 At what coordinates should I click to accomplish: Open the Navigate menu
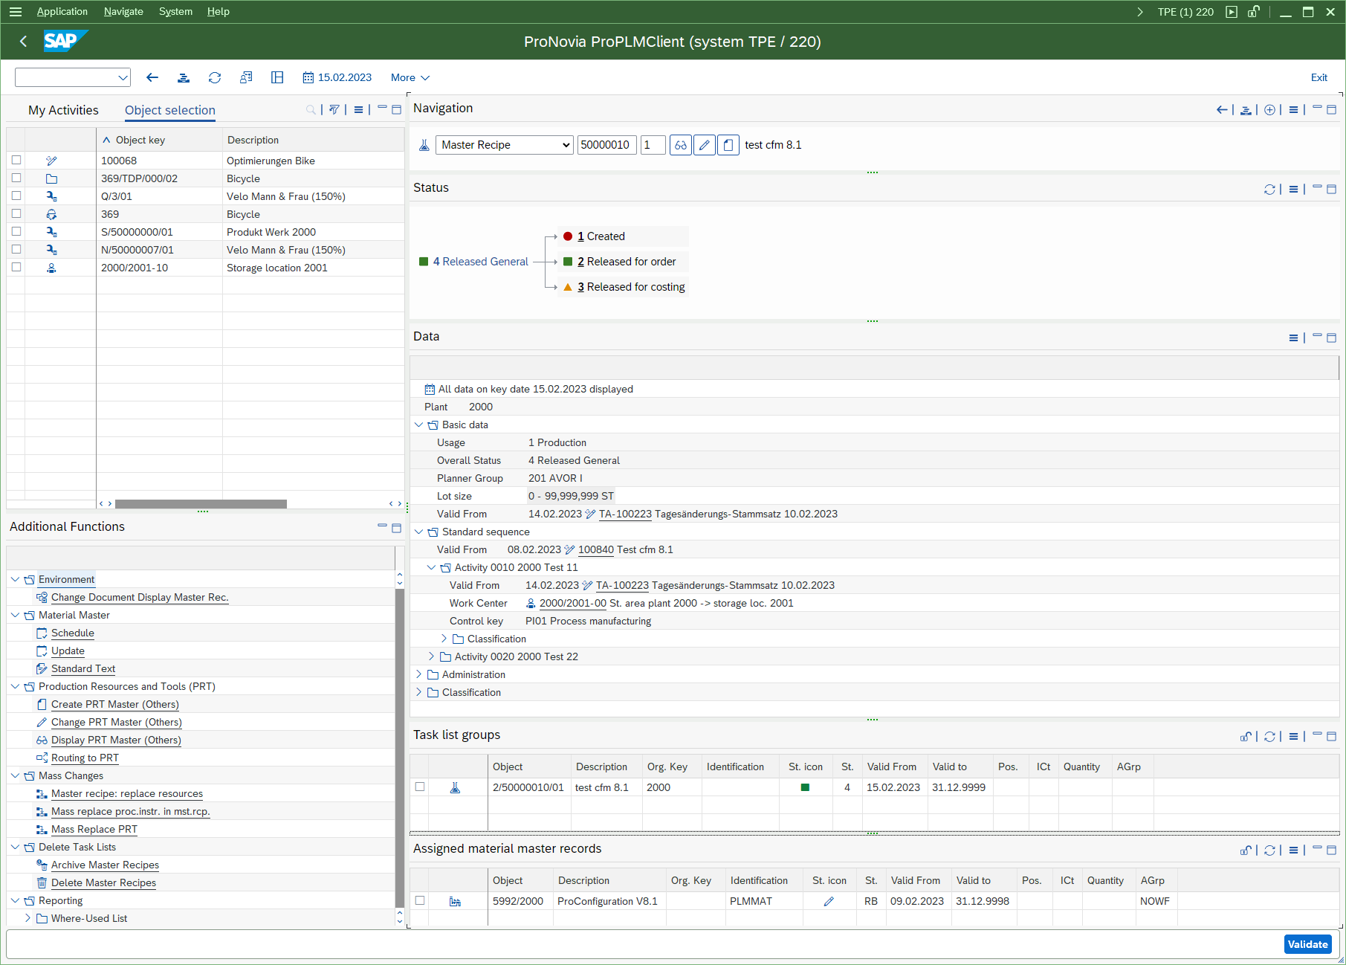coord(123,11)
